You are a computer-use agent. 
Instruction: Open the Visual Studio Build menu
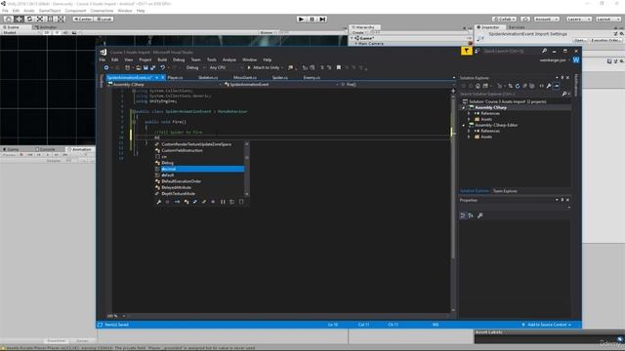coord(162,59)
